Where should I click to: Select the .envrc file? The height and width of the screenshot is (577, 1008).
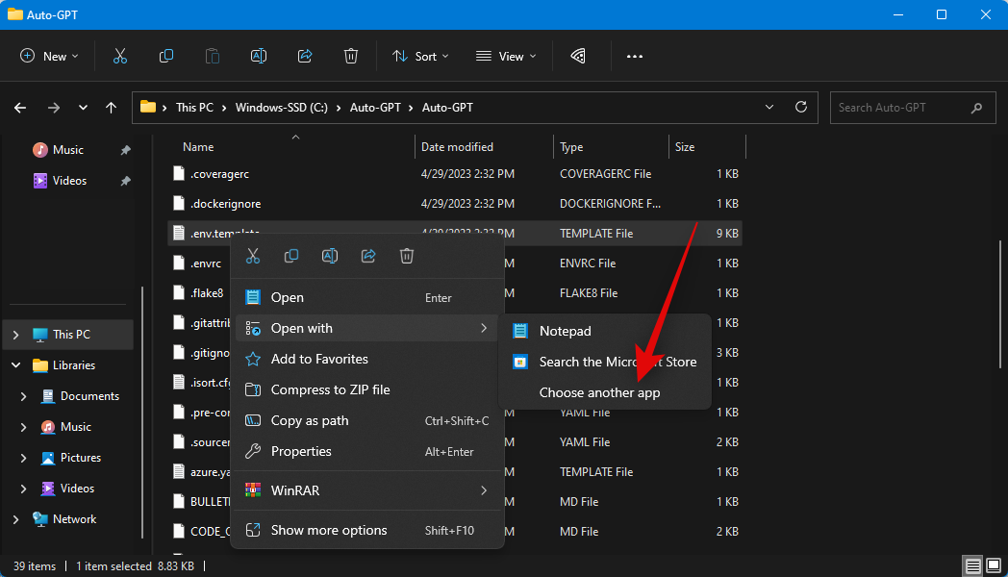pos(206,263)
